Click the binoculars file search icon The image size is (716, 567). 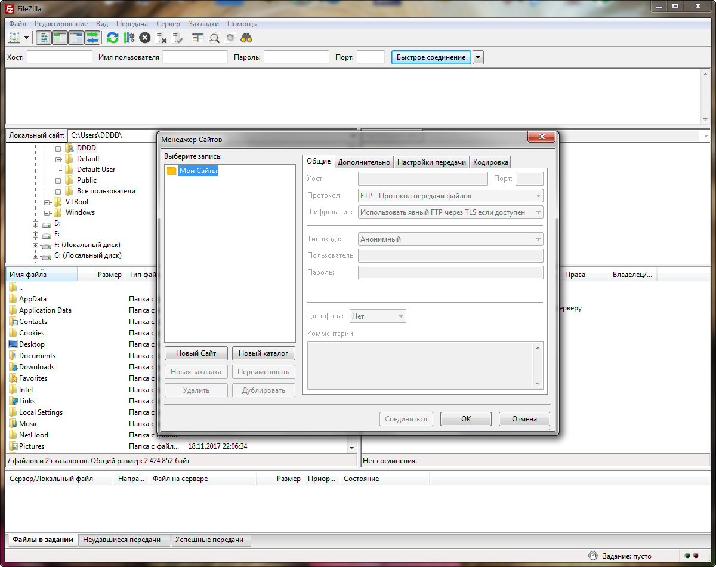pyautogui.click(x=246, y=38)
